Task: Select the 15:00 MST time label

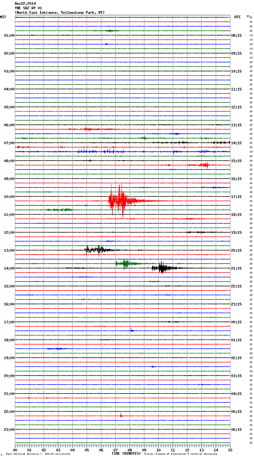Action: tap(9, 286)
